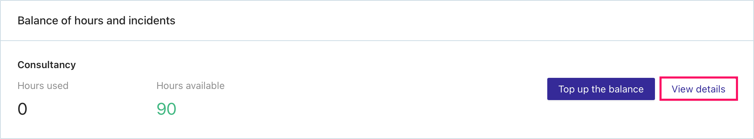Top up the Consultancy hours balance
The height and width of the screenshot is (139, 754).
pos(601,89)
